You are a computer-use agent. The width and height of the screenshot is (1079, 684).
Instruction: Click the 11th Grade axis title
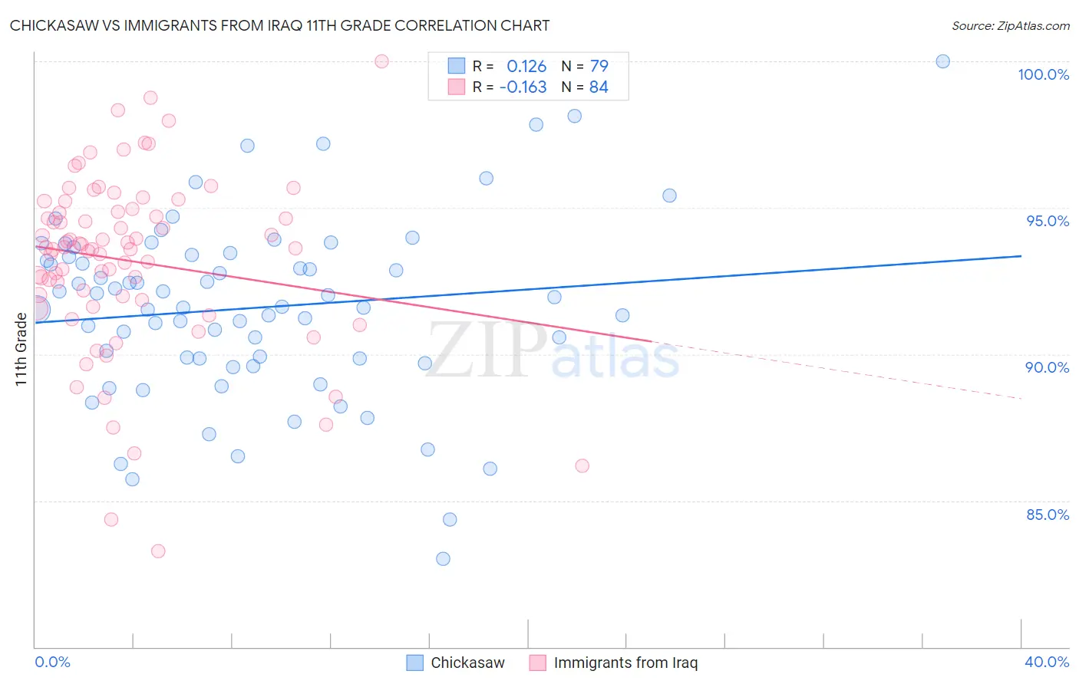(x=21, y=349)
